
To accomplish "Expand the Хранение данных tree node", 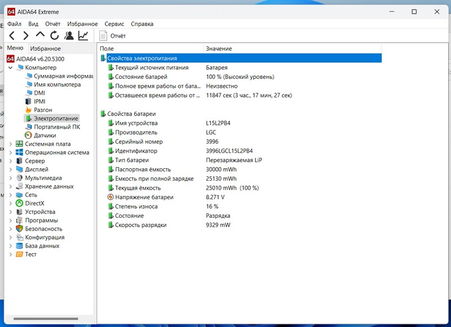I will point(11,186).
